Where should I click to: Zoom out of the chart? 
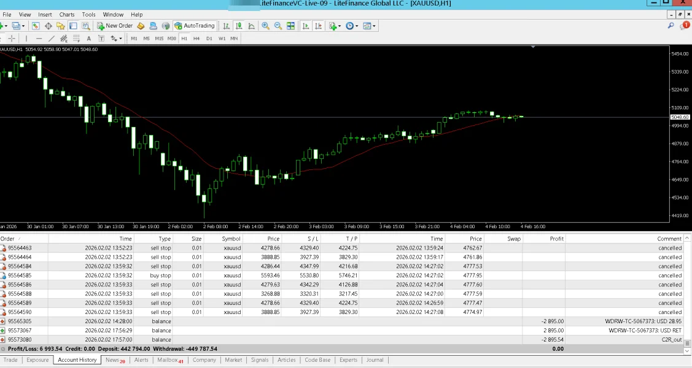pyautogui.click(x=278, y=26)
